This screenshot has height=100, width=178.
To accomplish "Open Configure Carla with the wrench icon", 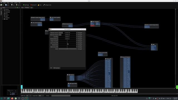I will (44, 5).
